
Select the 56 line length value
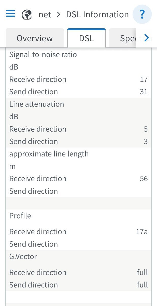pyautogui.click(x=144, y=179)
